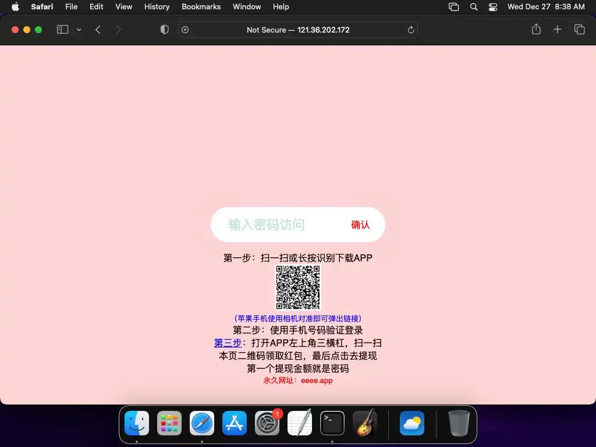Viewport: 596px width, 447px height.
Task: Open App Store from the Dock
Action: [235, 423]
